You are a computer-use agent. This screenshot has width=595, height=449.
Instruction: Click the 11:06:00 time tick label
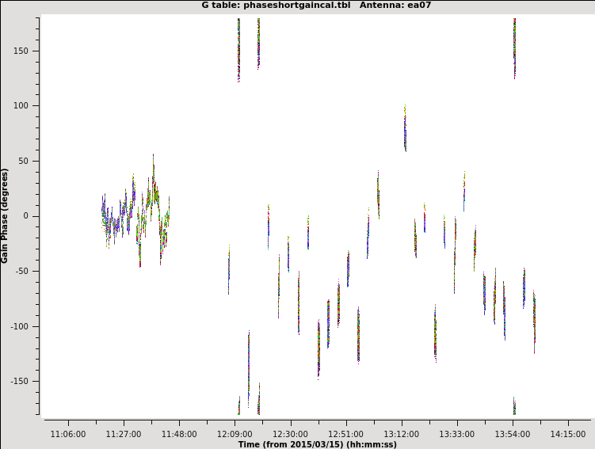68,434
